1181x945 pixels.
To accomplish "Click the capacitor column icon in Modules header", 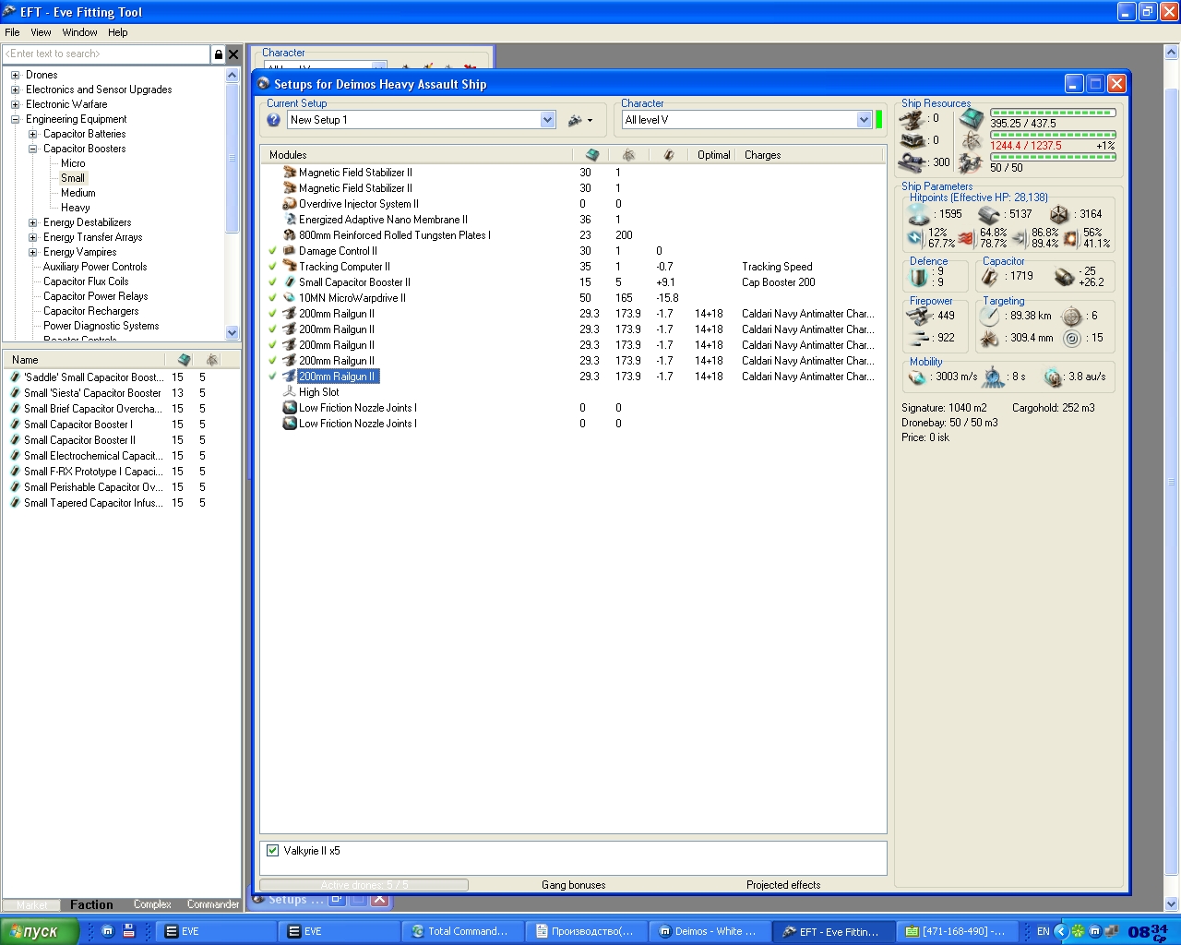I will [669, 155].
